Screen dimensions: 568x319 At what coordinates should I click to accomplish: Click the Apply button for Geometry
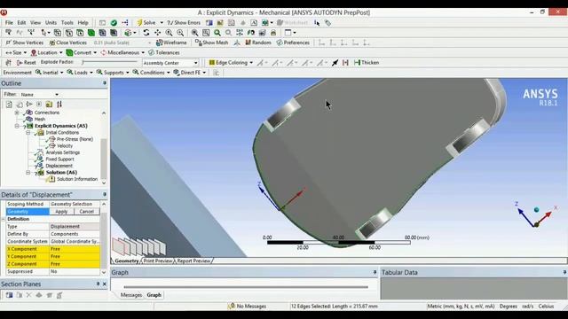tap(61, 212)
